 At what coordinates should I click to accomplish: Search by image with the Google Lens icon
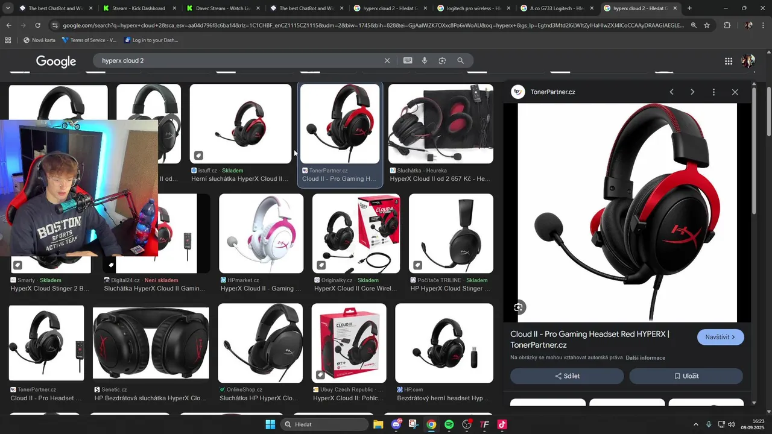(442, 61)
